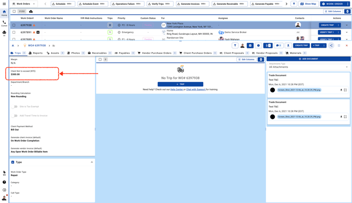This screenshot has height=203, width=352.
Task: Click the clock history icon in detail bar
Action: point(258,45)
